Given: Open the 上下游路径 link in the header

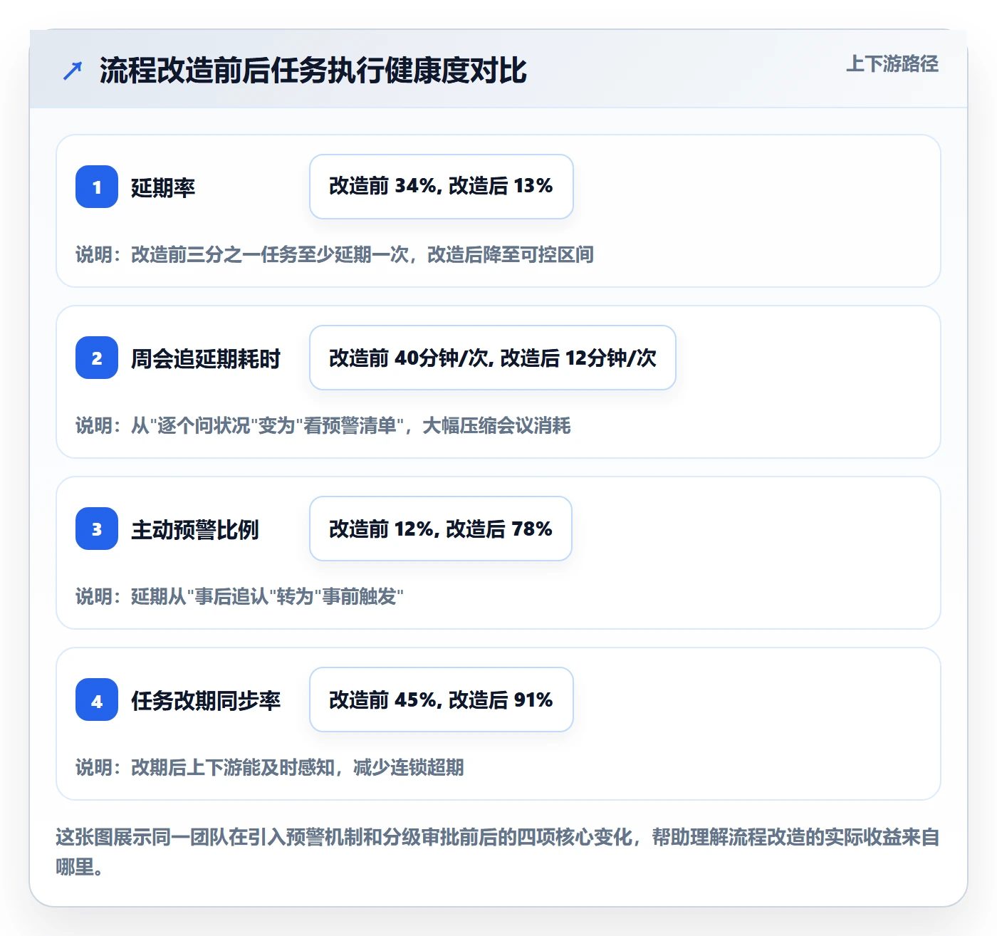Looking at the screenshot, I should coord(892,64).
